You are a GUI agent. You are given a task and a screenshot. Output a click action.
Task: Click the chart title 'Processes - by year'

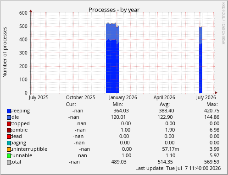114,10
